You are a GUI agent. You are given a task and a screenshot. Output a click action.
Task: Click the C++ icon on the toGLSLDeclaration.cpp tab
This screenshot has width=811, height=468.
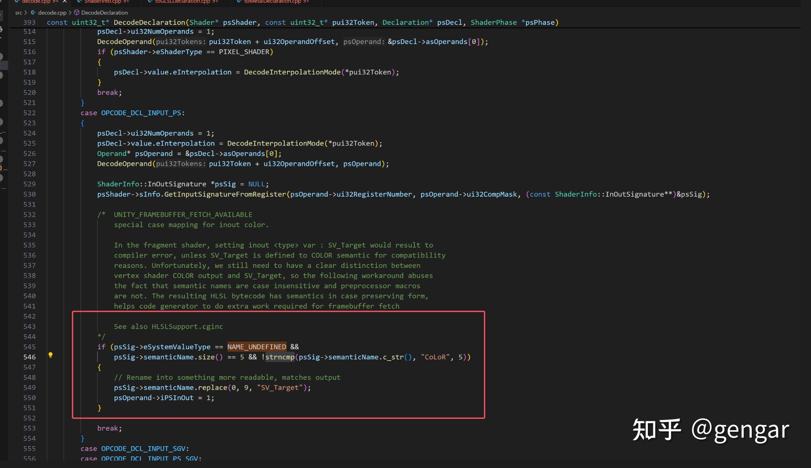click(x=150, y=1)
